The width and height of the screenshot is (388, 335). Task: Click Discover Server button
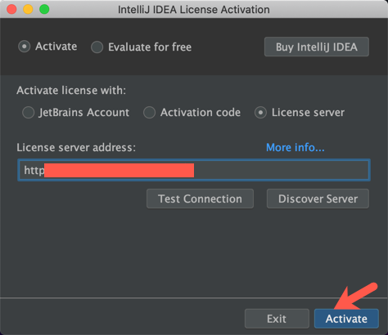pyautogui.click(x=318, y=199)
